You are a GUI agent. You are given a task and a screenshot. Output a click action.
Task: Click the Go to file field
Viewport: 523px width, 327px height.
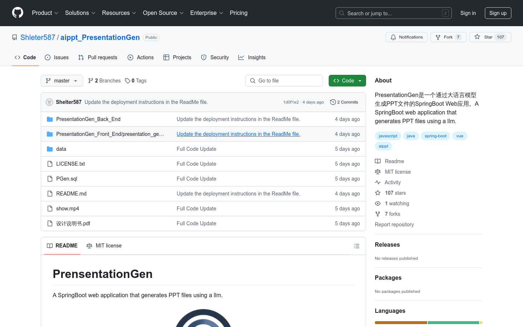284,81
